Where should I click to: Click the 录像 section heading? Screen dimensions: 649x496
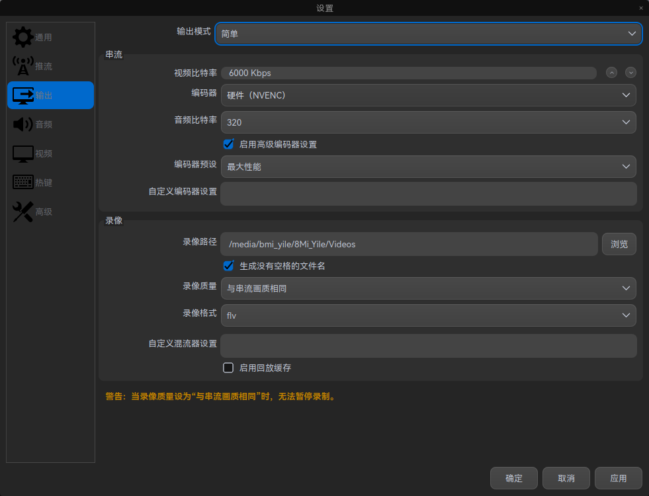(114, 220)
